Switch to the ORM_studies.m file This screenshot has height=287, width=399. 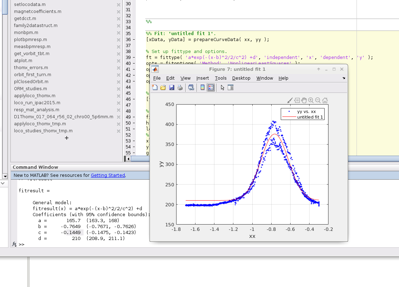[31, 89]
